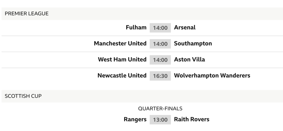
Task: Select the 16:00 kickoff time box
Action: [160, 76]
